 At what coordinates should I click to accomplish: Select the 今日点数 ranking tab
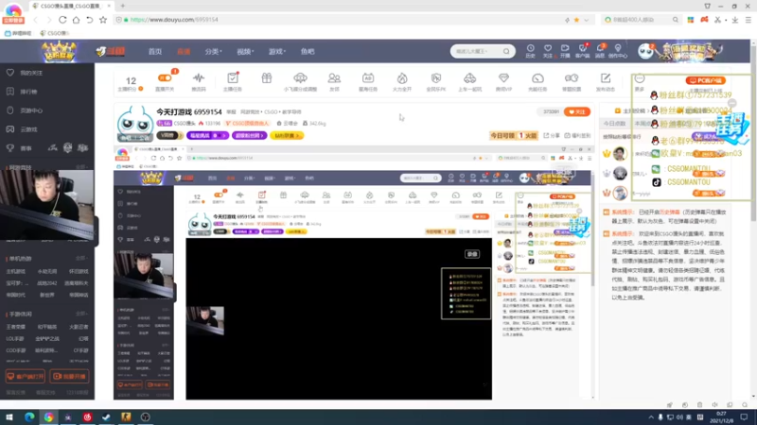tap(614, 124)
